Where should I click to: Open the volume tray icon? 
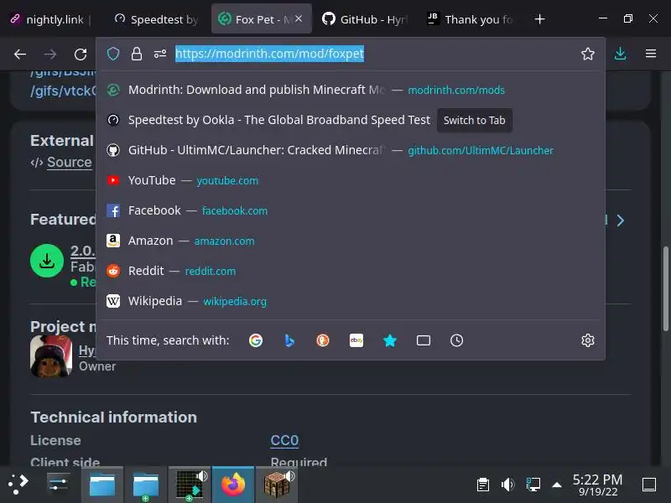click(x=507, y=485)
